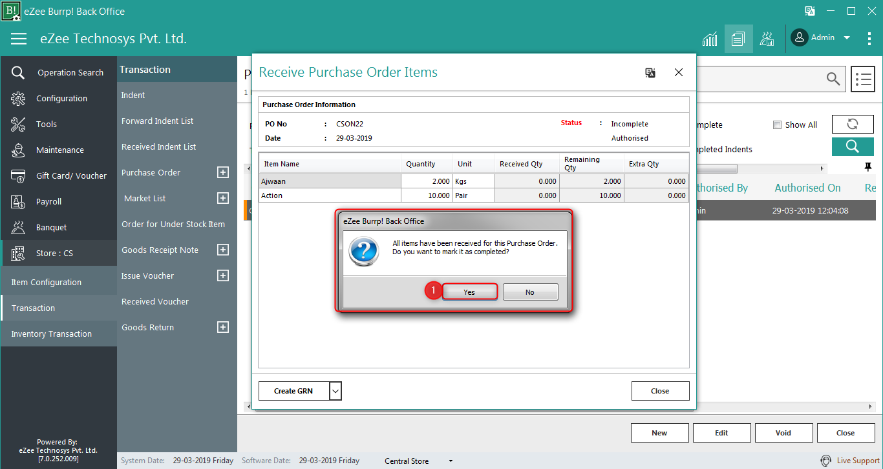Select the Ajwaan item row
The image size is (883, 469).
tap(473, 181)
